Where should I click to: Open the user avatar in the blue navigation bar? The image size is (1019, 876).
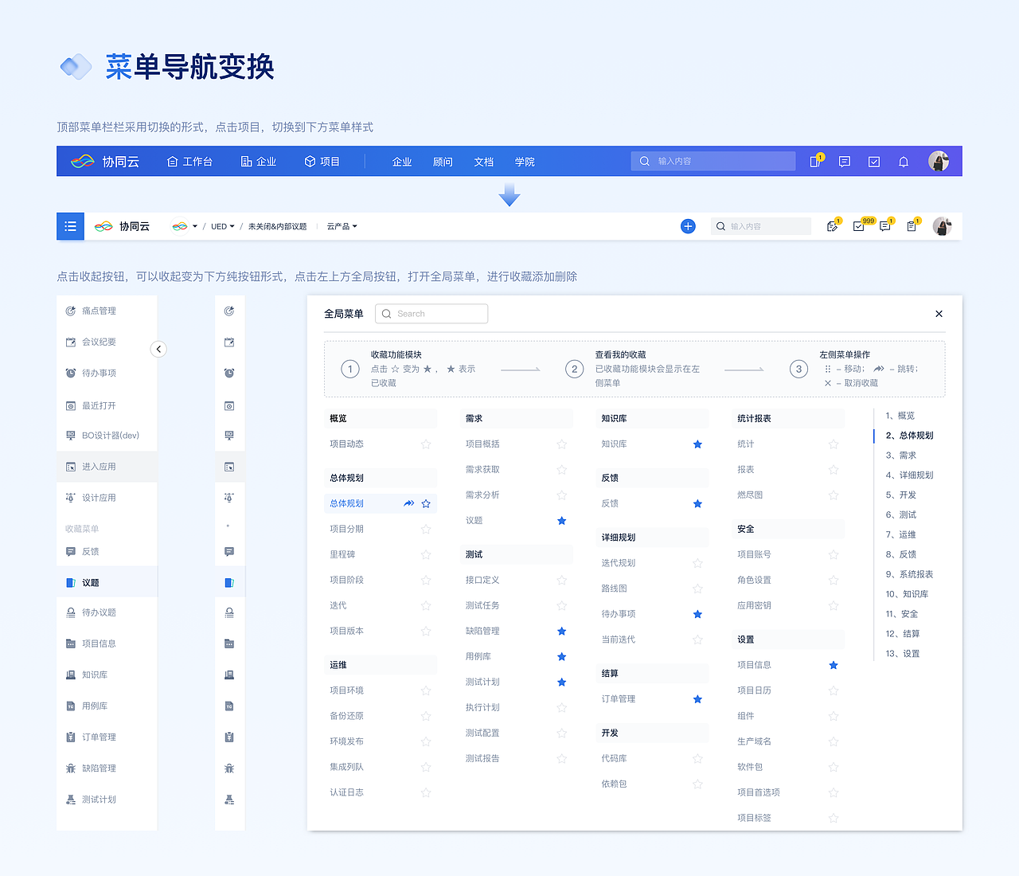[x=939, y=161]
